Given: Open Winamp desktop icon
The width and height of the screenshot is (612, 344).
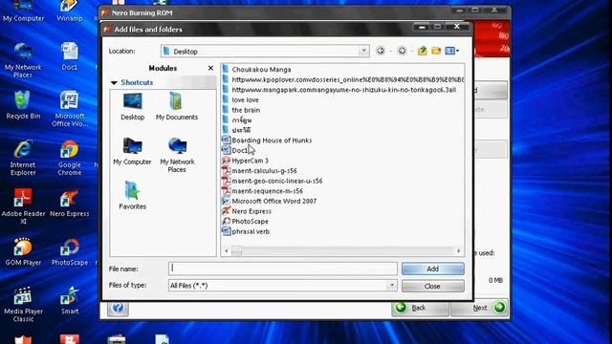Looking at the screenshot, I should [x=70, y=11].
